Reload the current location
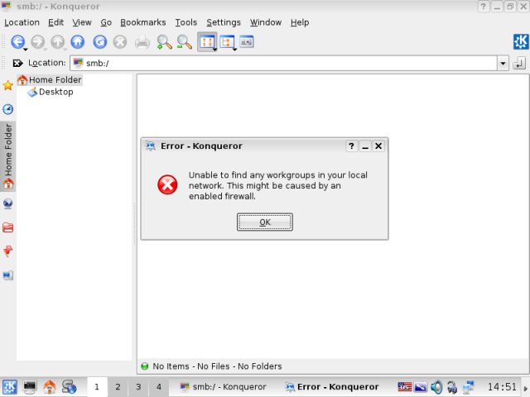 click(100, 42)
